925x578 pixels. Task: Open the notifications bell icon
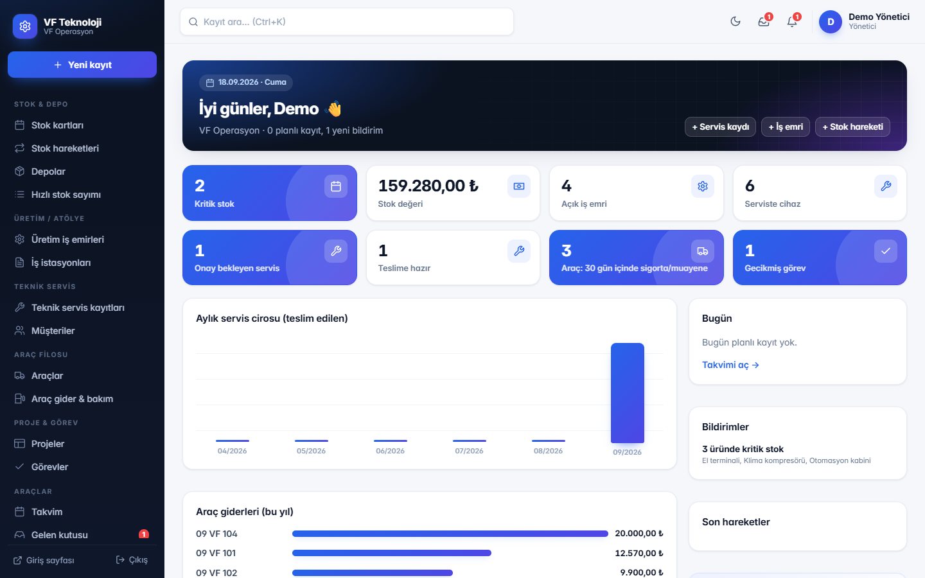[x=792, y=21]
